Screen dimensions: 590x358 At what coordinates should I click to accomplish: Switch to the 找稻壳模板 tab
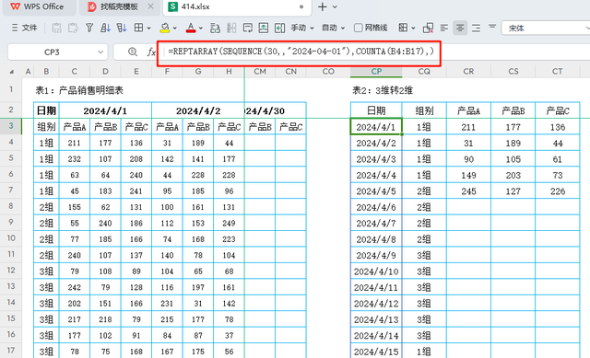click(x=119, y=6)
